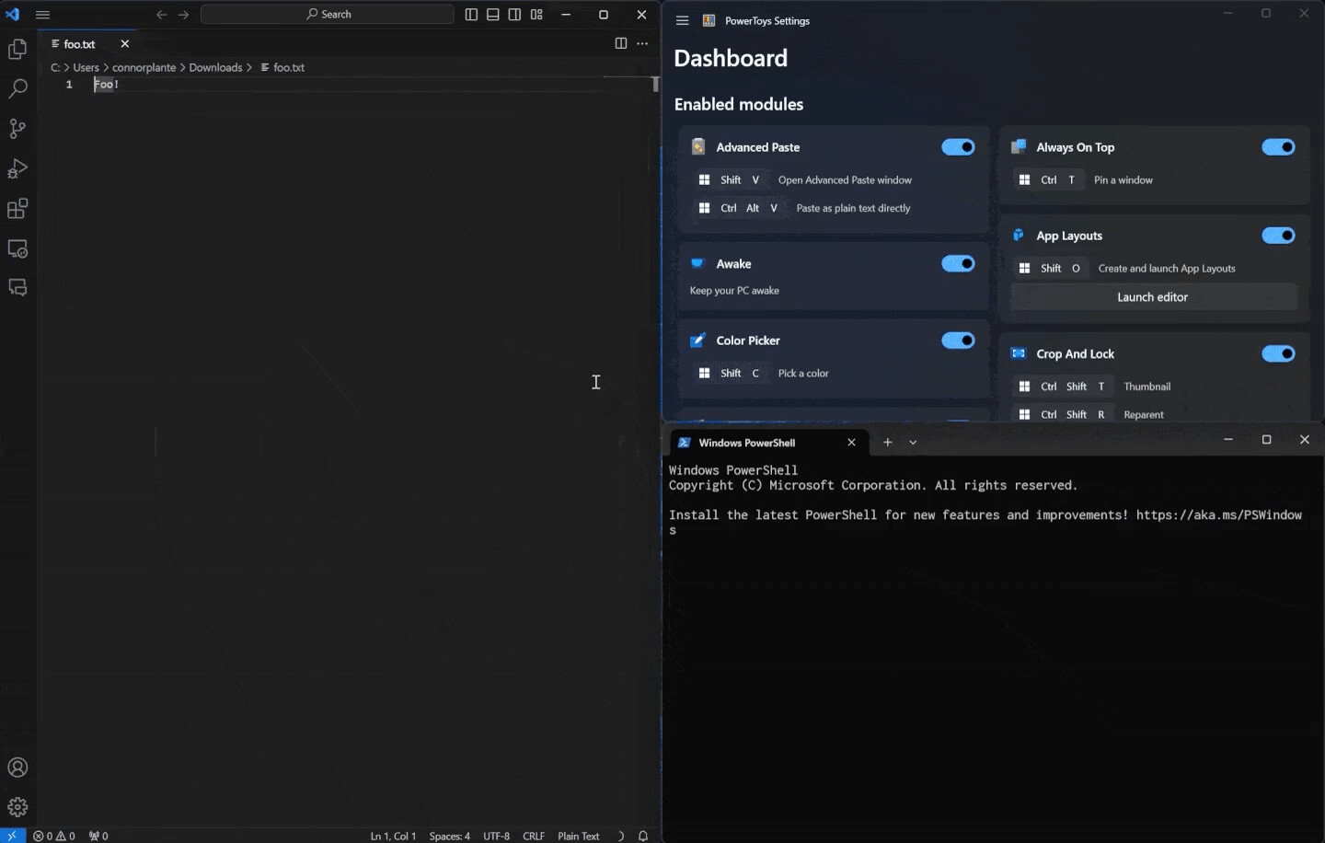Show errors and warnings from status bar
Screen dimensions: 1325x843
[54, 836]
